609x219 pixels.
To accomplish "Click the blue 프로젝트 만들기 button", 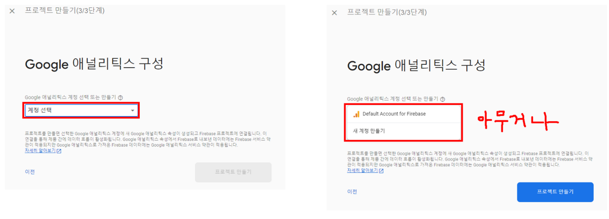I will click(x=555, y=192).
